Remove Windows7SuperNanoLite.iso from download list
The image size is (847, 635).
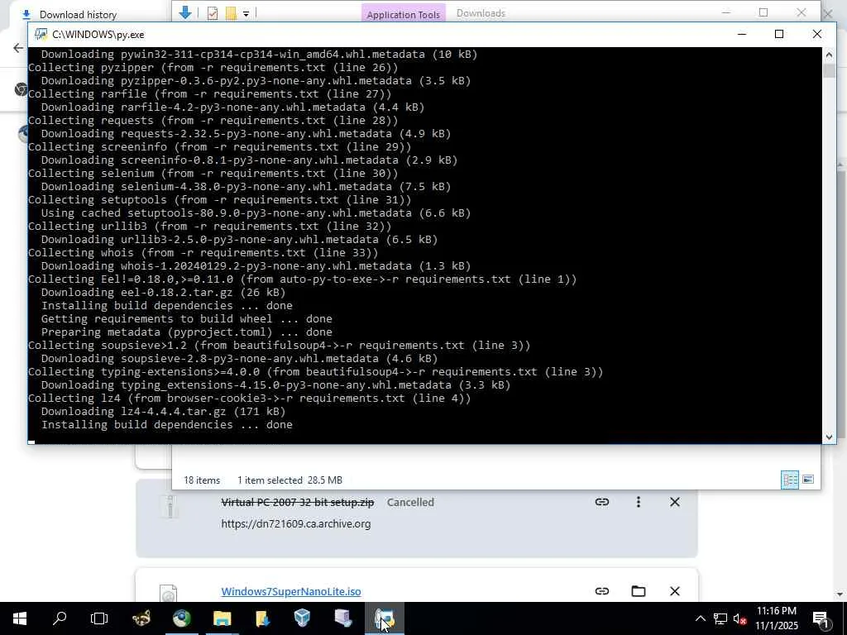click(675, 591)
